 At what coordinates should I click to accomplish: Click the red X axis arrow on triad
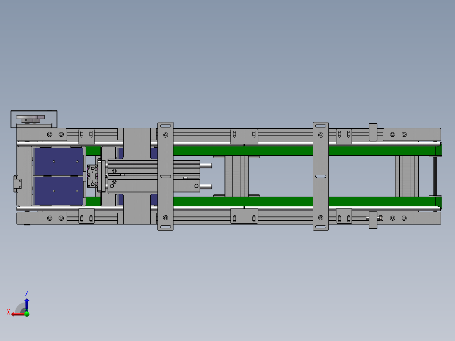point(17,314)
